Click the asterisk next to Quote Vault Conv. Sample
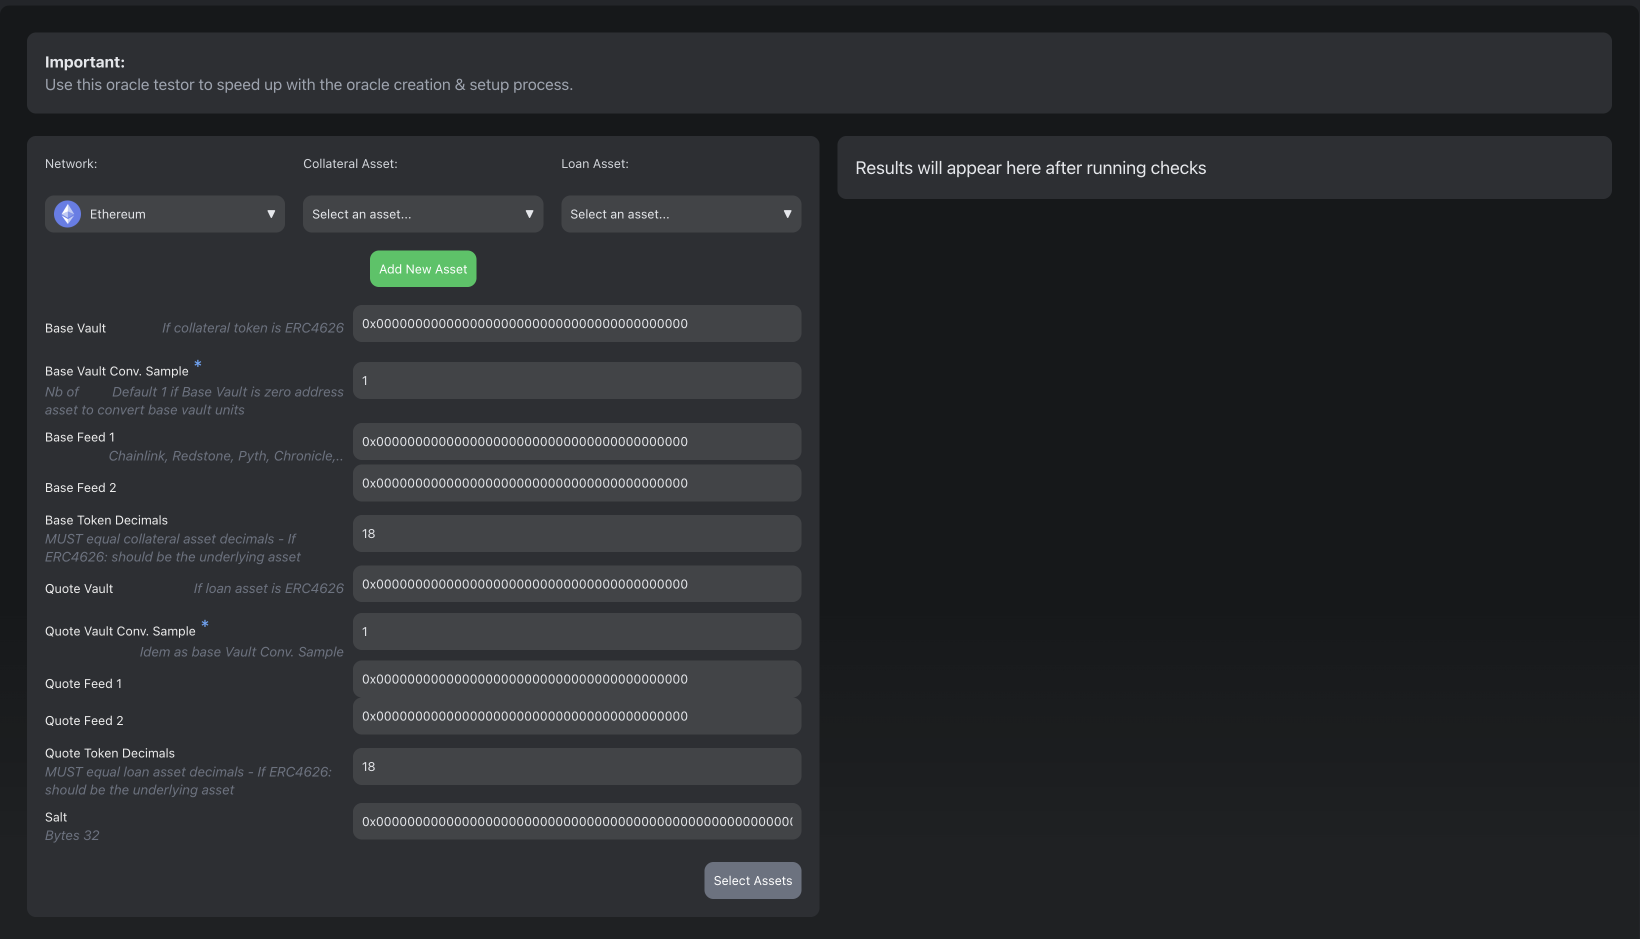The width and height of the screenshot is (1640, 939). tap(204, 624)
